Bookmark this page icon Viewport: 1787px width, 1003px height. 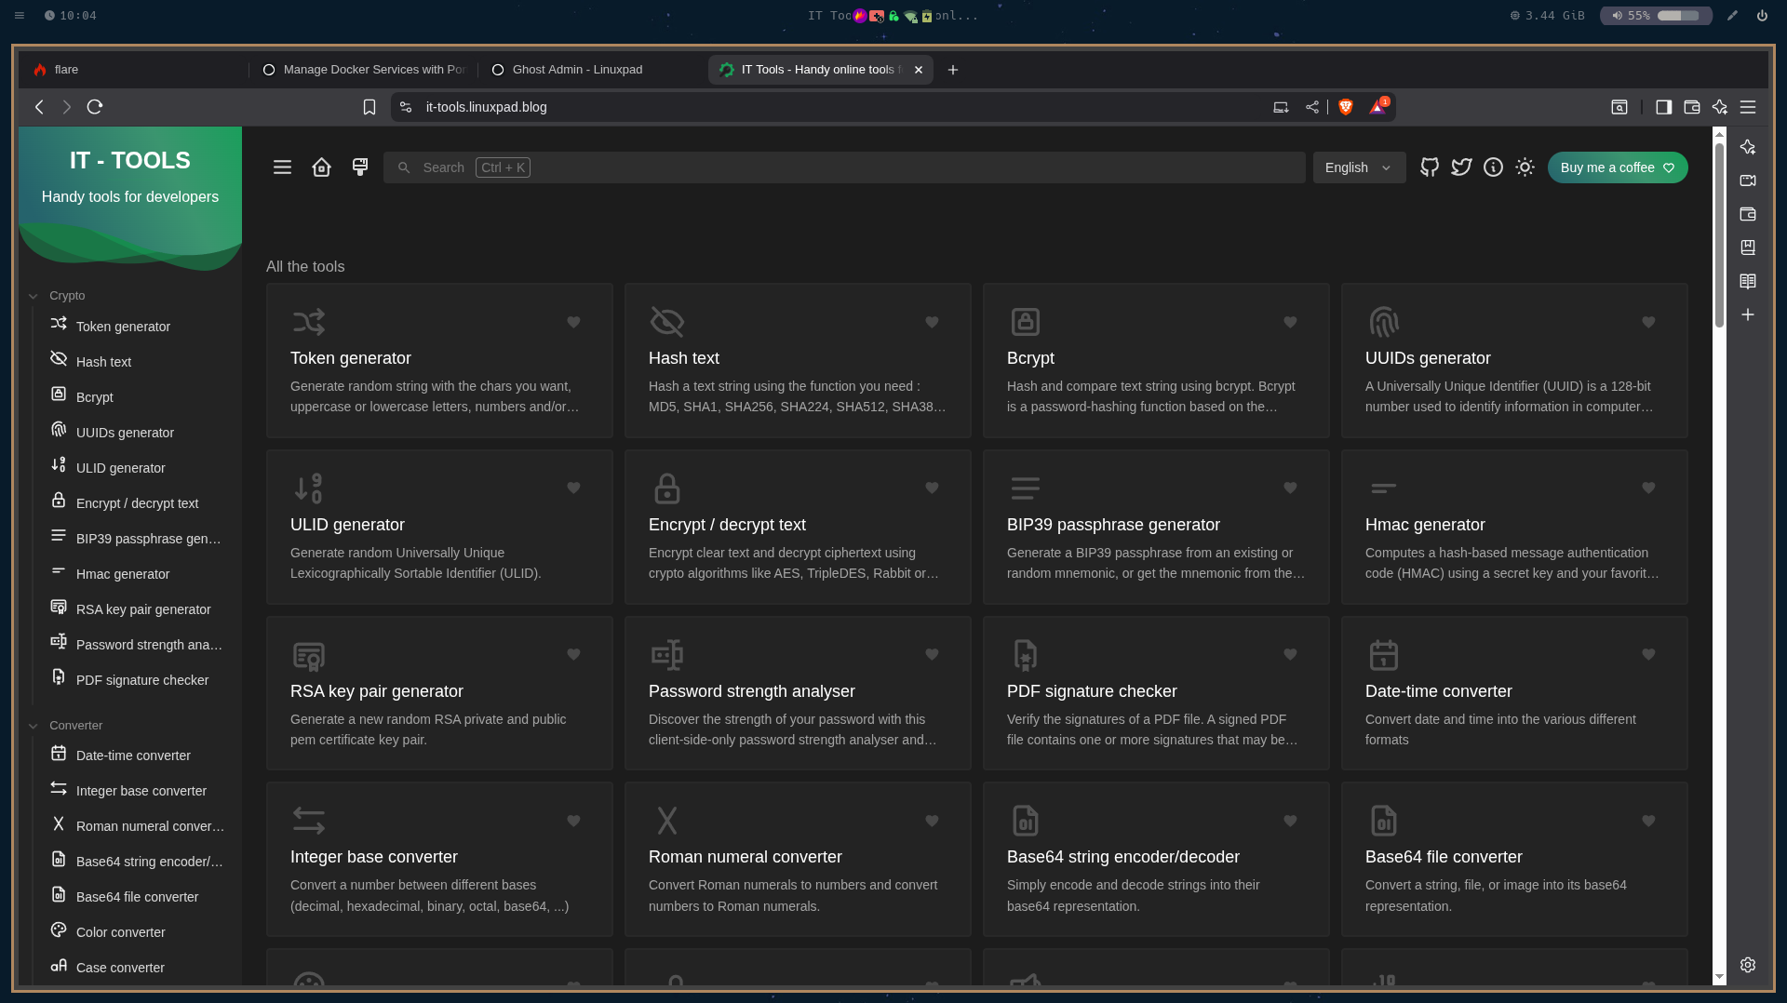point(369,107)
